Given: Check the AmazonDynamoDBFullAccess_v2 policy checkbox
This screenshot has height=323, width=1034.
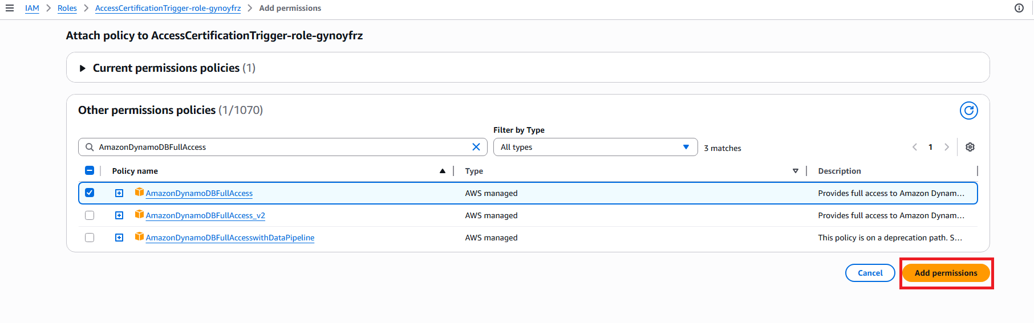Looking at the screenshot, I should (x=90, y=215).
